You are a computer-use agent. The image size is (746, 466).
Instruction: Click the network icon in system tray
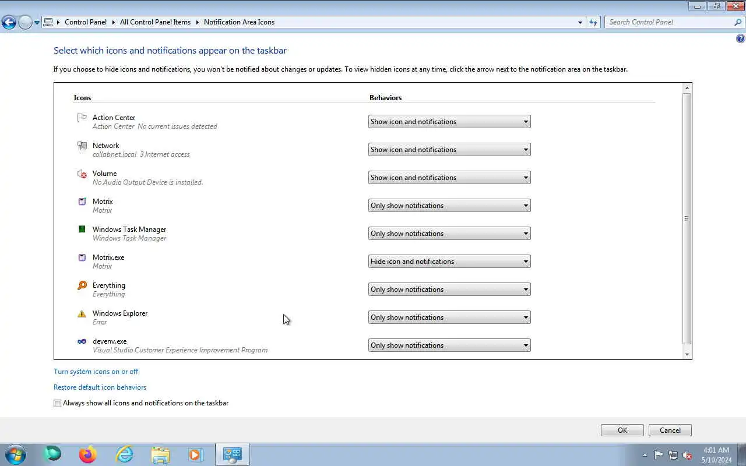673,455
